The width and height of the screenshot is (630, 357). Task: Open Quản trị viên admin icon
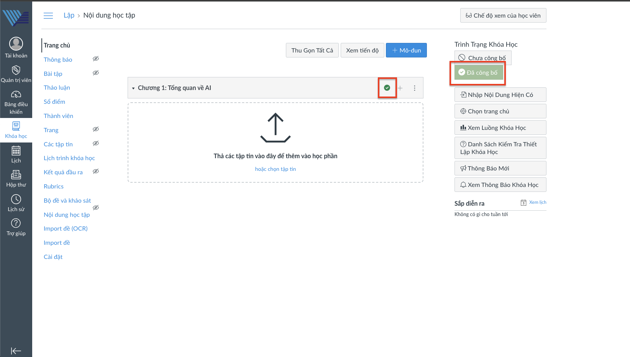(16, 70)
